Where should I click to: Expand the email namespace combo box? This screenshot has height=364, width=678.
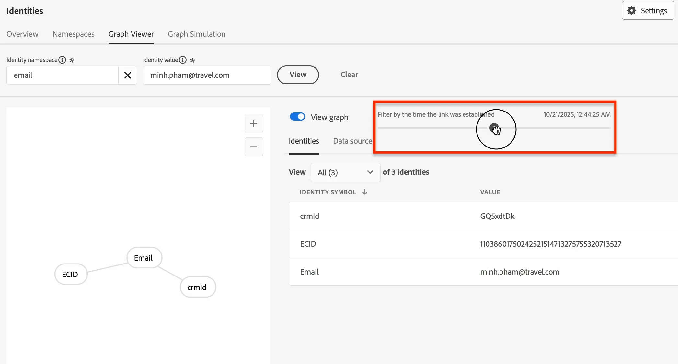[63, 75]
